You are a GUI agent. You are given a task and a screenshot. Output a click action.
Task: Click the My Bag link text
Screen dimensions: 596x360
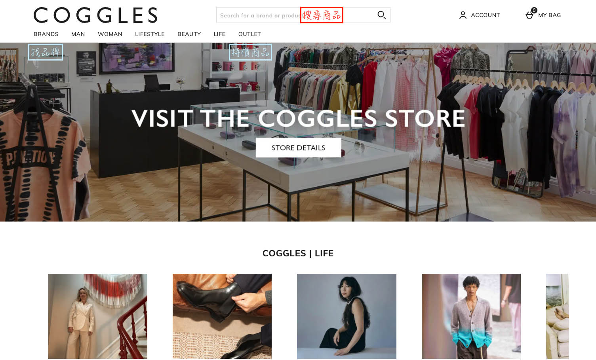point(549,15)
